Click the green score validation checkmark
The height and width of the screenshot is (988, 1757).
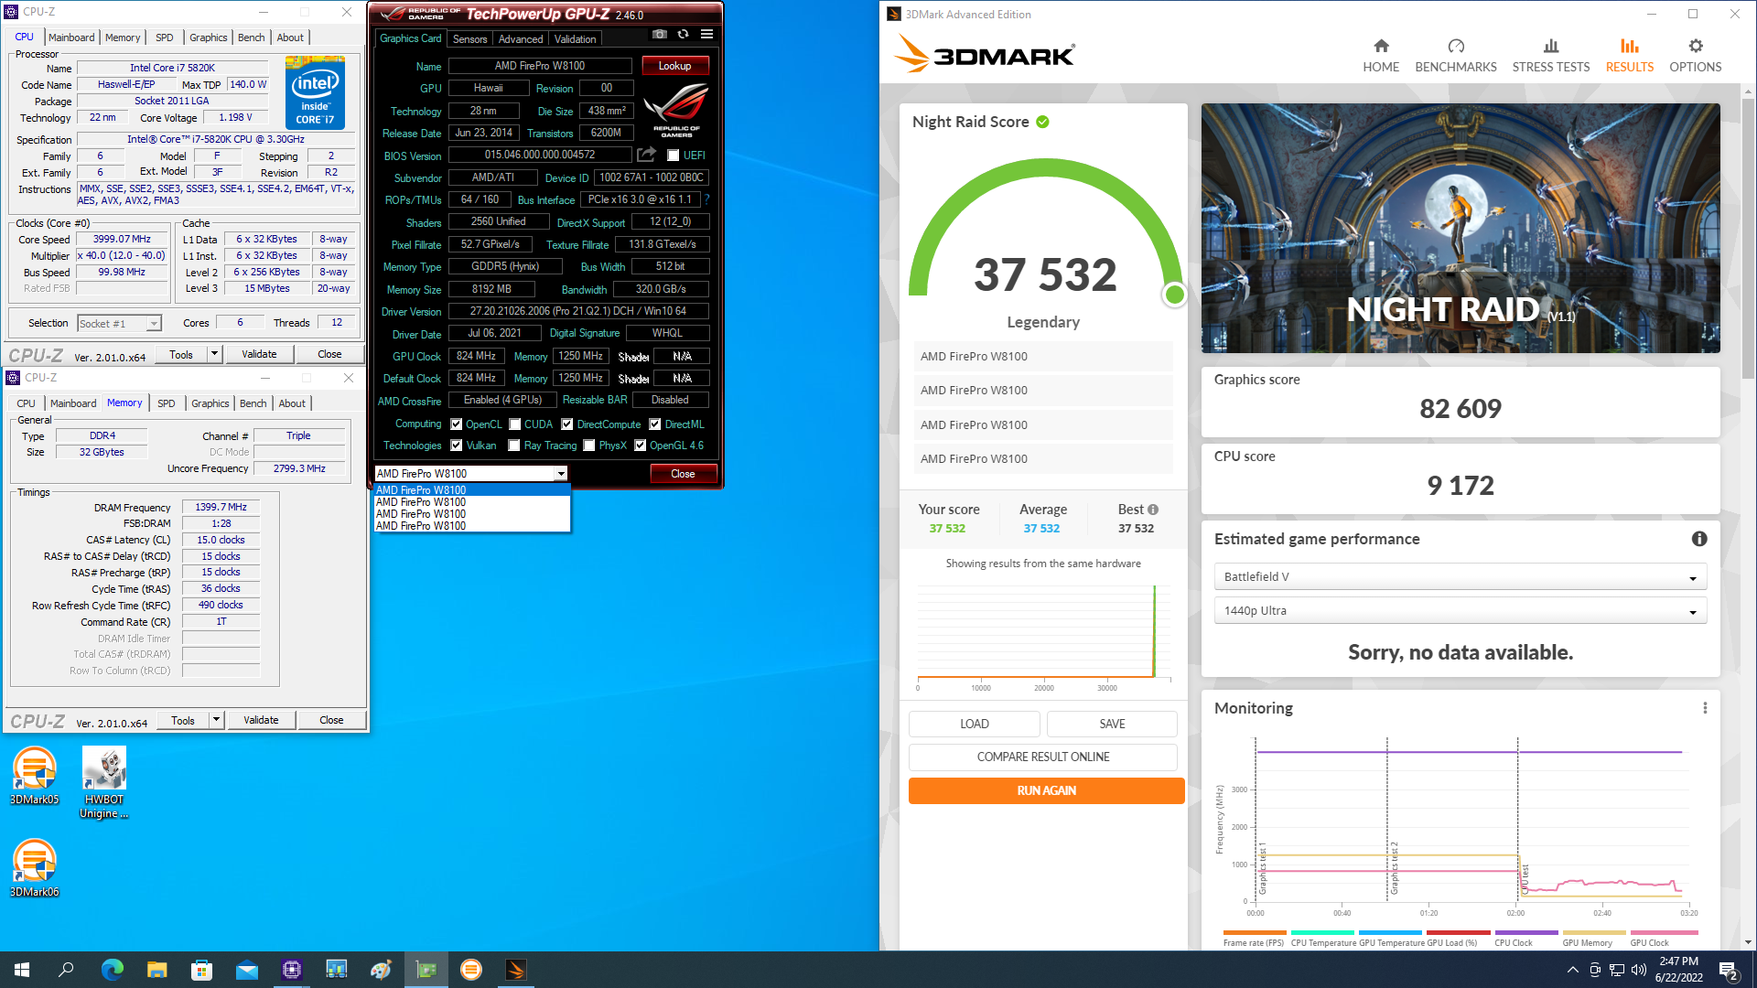1043,122
